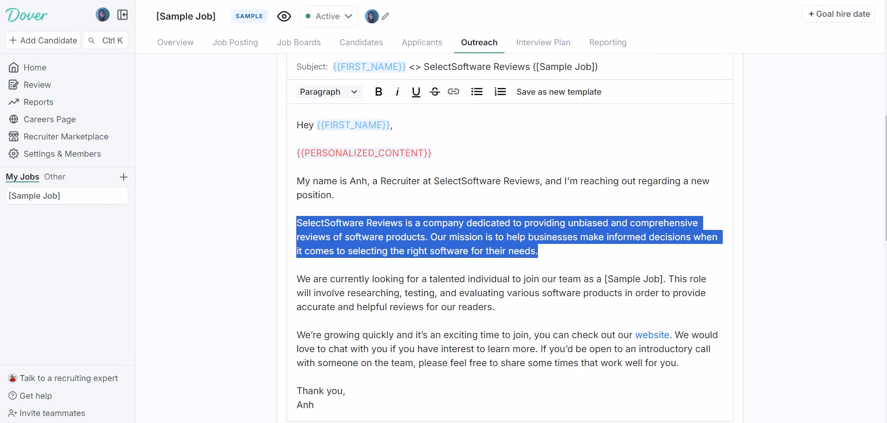Click Add Candidate button
The image size is (887, 423).
tap(43, 41)
